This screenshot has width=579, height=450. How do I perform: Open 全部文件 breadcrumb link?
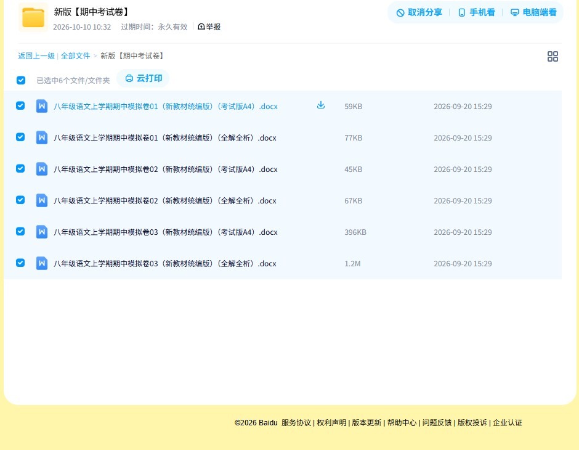[75, 56]
